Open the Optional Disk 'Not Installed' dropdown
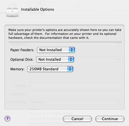This screenshot has width=129, height=126. [55, 59]
